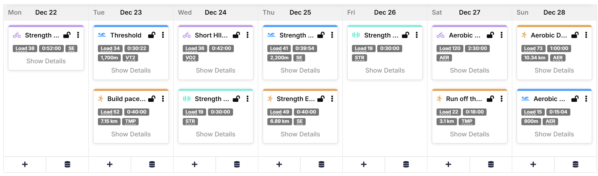Select the Wed Dec 24 day header
598x176 pixels.
[215, 12]
